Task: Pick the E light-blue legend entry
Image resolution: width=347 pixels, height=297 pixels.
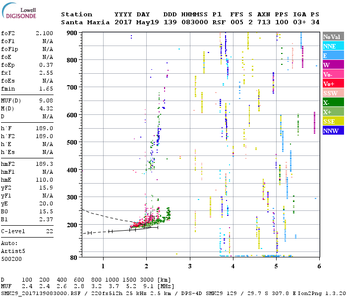Action: click(x=333, y=55)
